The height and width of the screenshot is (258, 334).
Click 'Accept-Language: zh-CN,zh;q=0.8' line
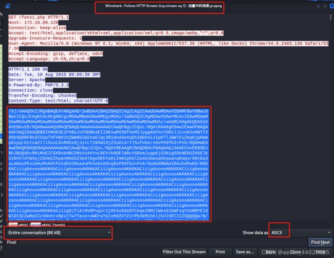pyautogui.click(x=49, y=59)
